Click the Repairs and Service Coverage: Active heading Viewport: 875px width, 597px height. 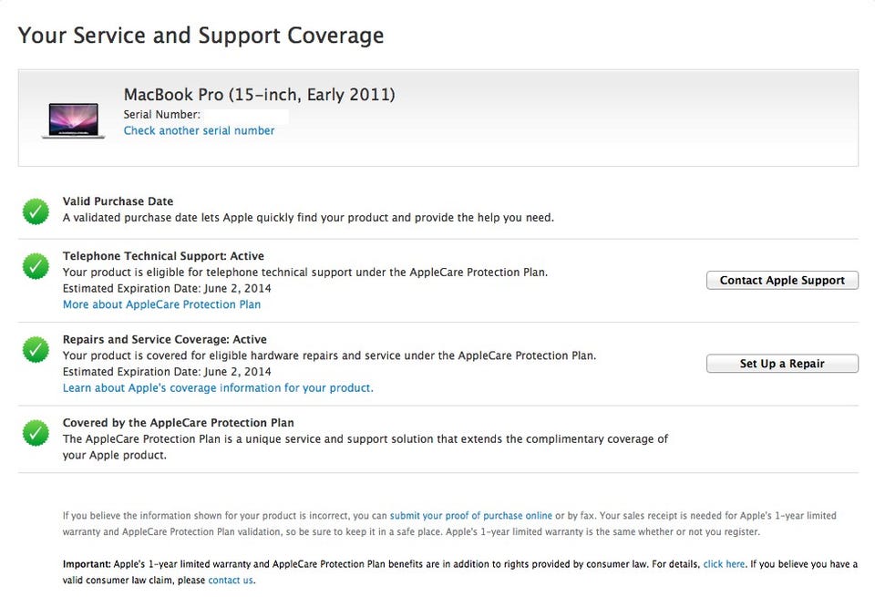point(164,339)
